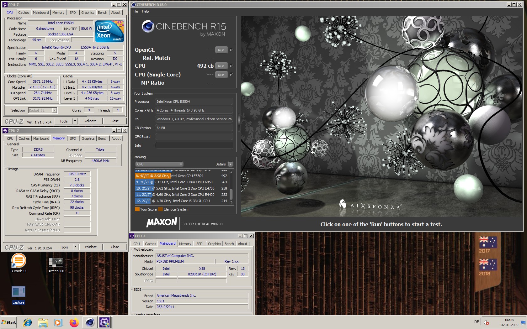Click Tools button in top CPU-Z window
Image resolution: width=527 pixels, height=329 pixels.
(64, 121)
